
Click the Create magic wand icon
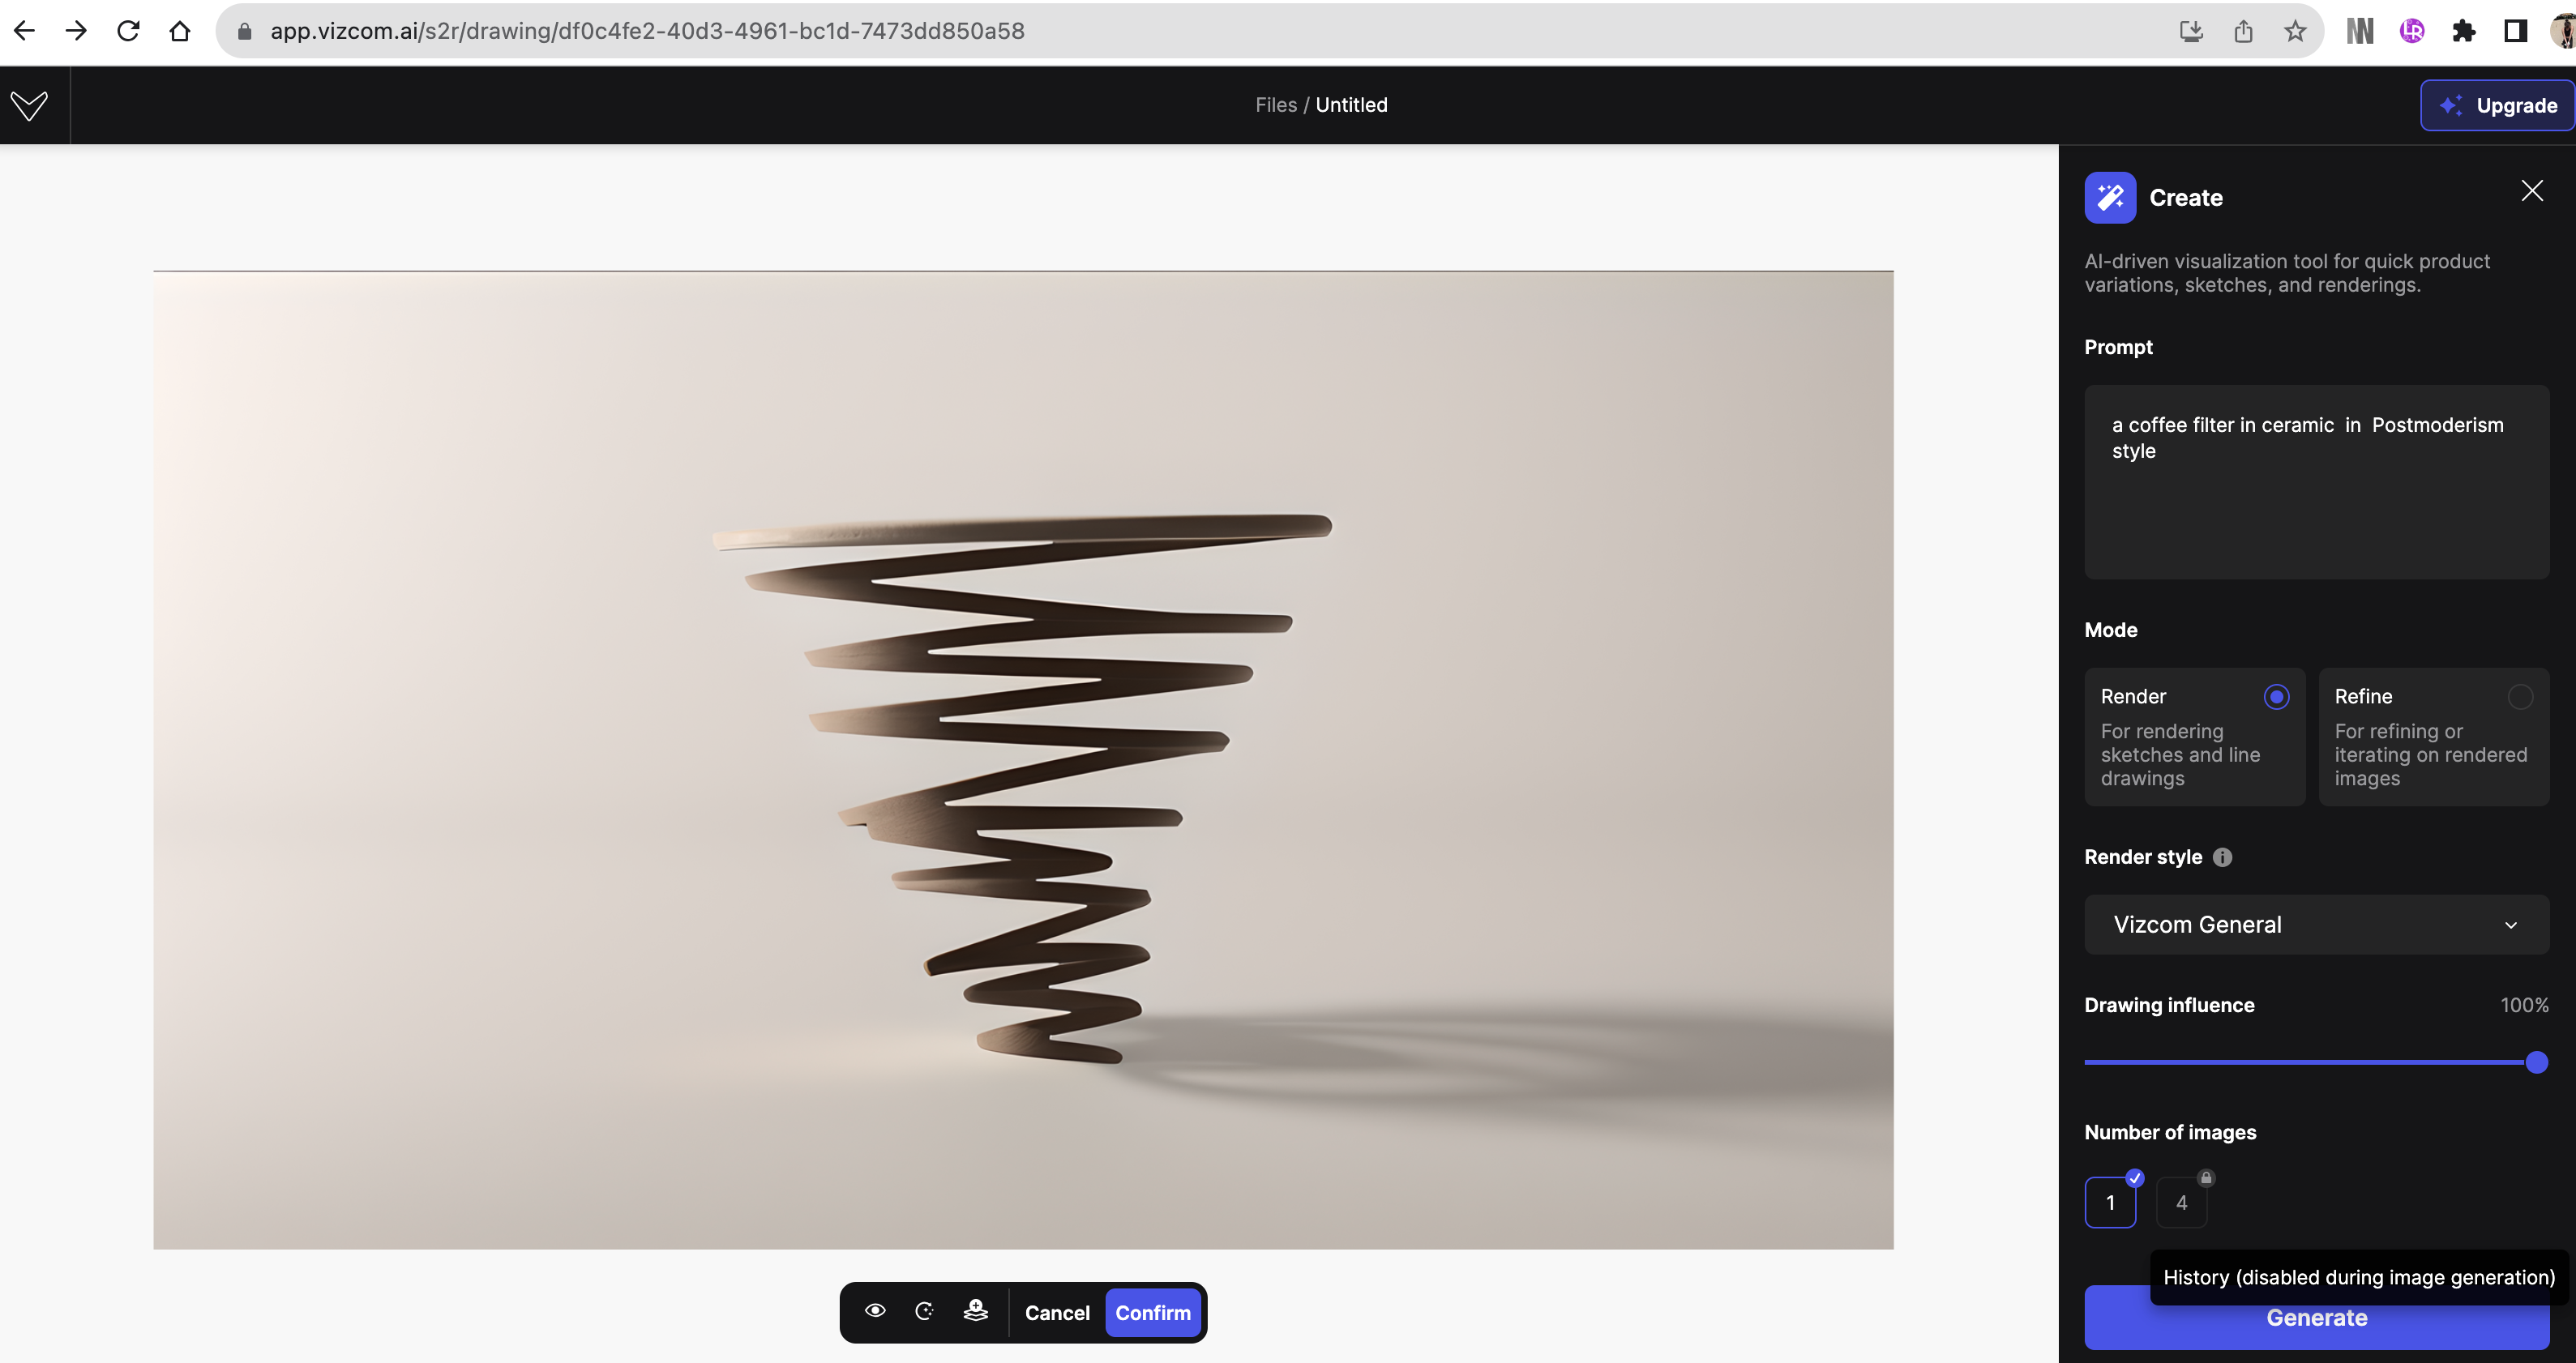2110,197
